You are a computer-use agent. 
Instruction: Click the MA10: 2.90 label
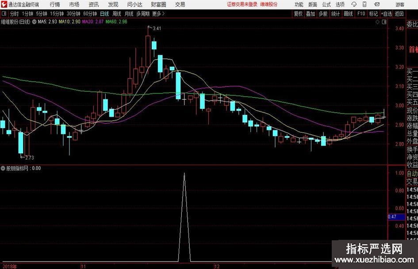(69, 22)
